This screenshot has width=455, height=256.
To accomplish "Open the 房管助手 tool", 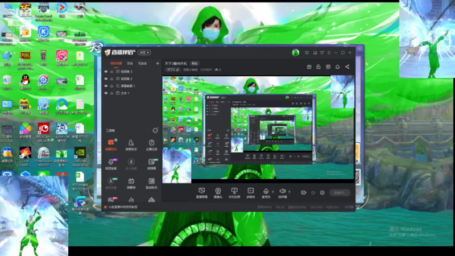I will click(131, 145).
